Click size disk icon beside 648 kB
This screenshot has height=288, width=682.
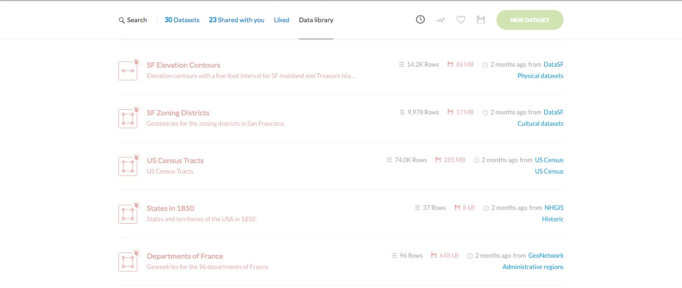pos(434,255)
